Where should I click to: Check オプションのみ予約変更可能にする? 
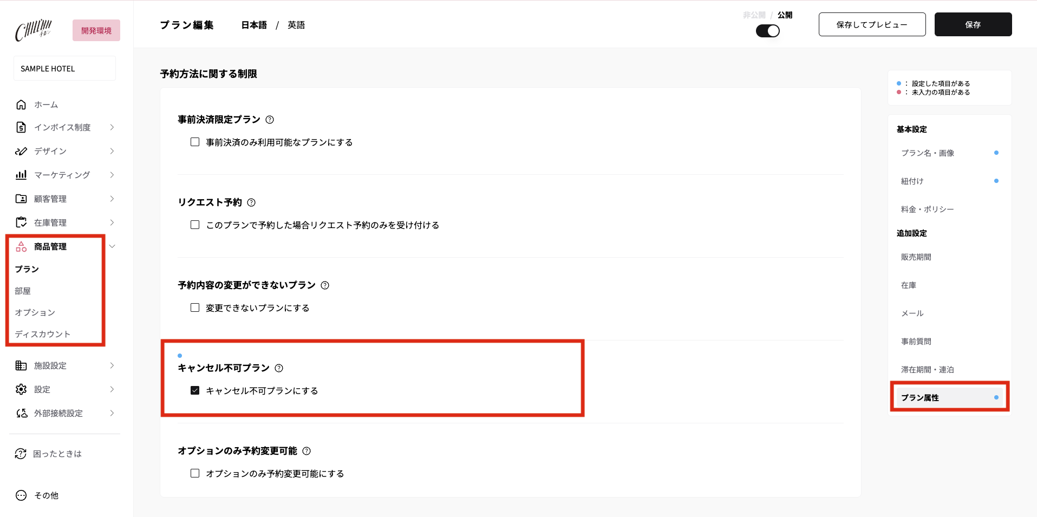[x=195, y=473]
